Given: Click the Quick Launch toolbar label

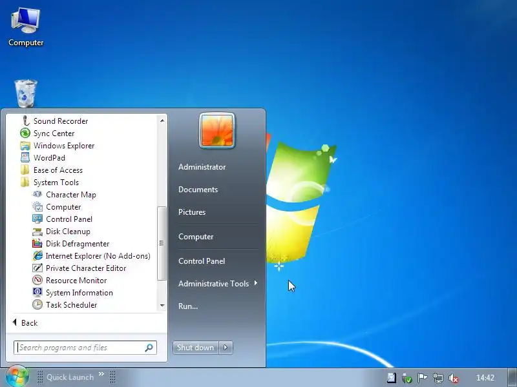Looking at the screenshot, I should point(70,377).
